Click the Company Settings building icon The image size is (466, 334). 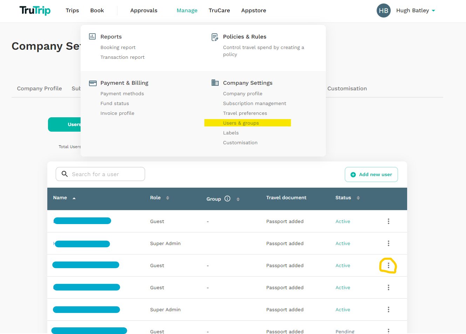(215, 83)
